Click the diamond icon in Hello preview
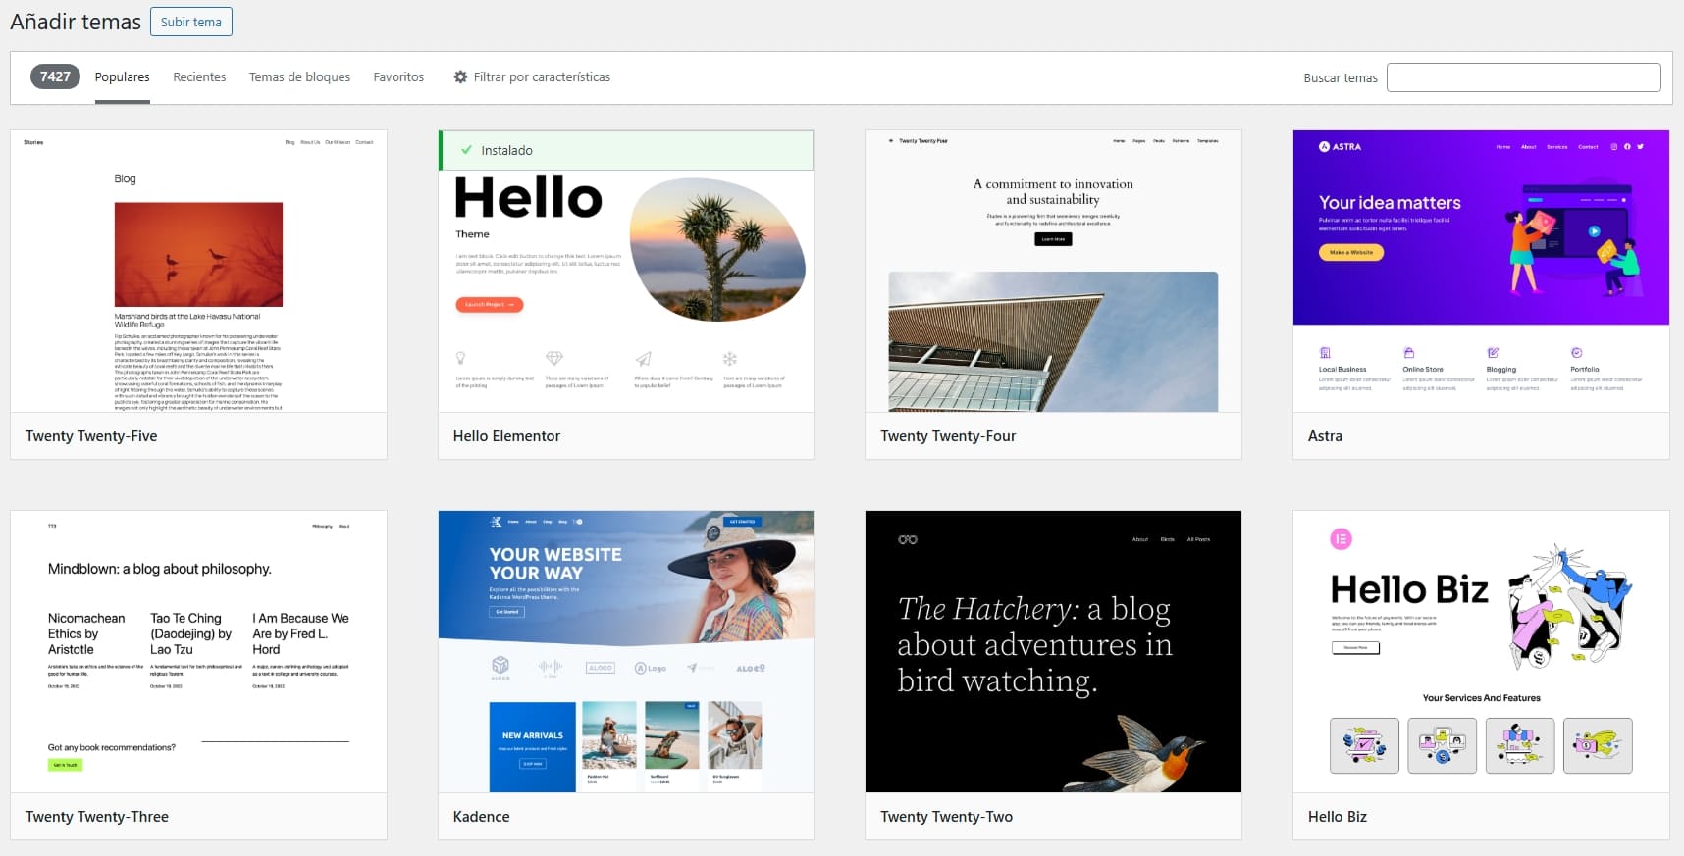This screenshot has height=856, width=1684. [554, 359]
